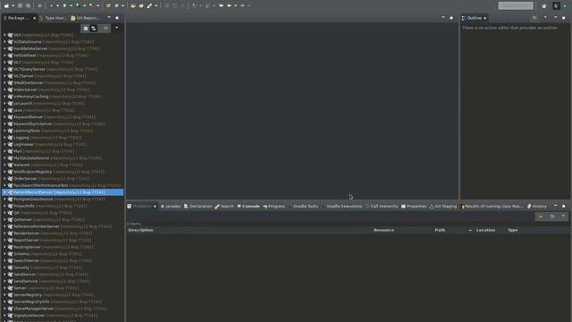
Task: Open the Package Explorer view menu arrow
Action: click(117, 28)
